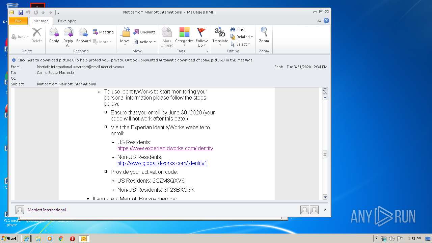Open the experianidworks.com/identity link
This screenshot has height=243, width=432.
165,148
